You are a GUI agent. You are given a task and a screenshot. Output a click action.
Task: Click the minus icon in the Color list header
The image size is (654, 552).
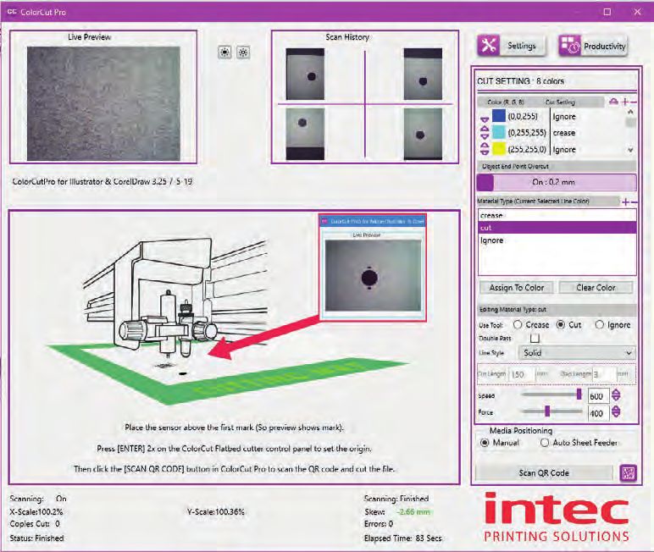tap(633, 102)
